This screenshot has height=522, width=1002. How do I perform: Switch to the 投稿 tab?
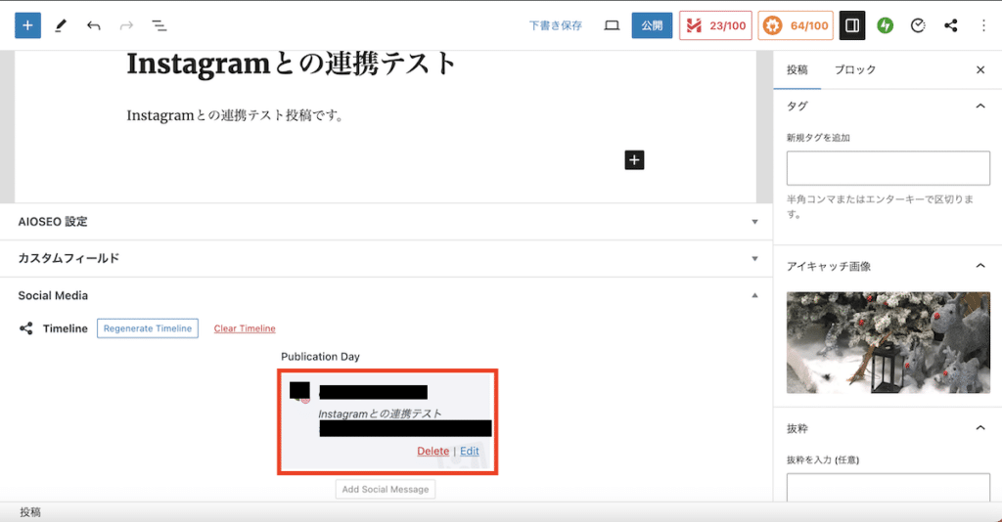pyautogui.click(x=797, y=69)
